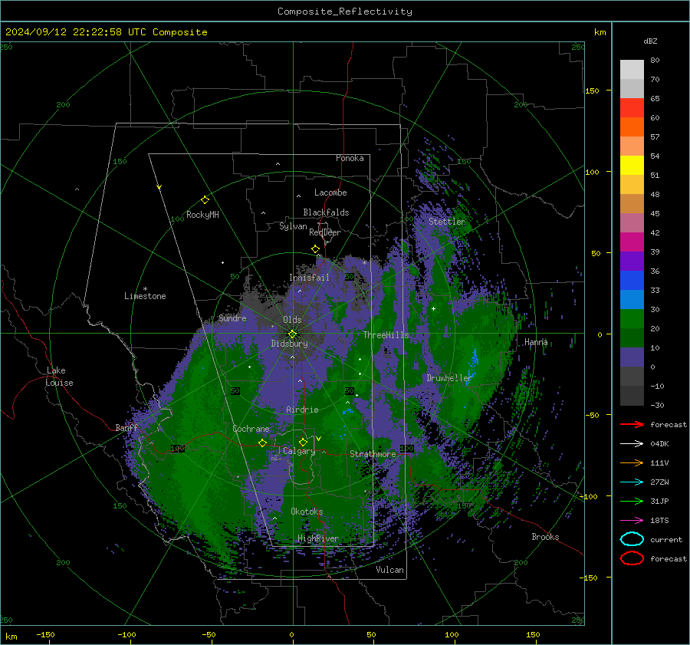Click the Brooks city label
690x645 pixels.
click(545, 537)
